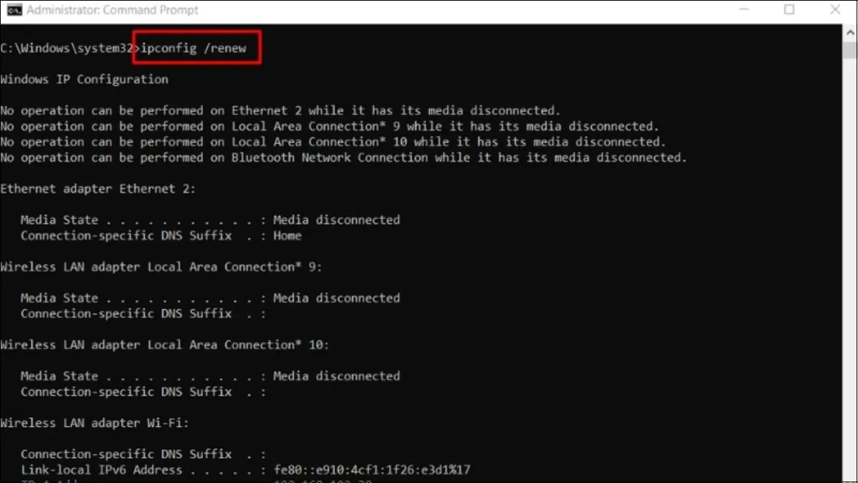Click the 'Local Area Connection* 10:' adapter heading
The image size is (858, 483).
164,345
